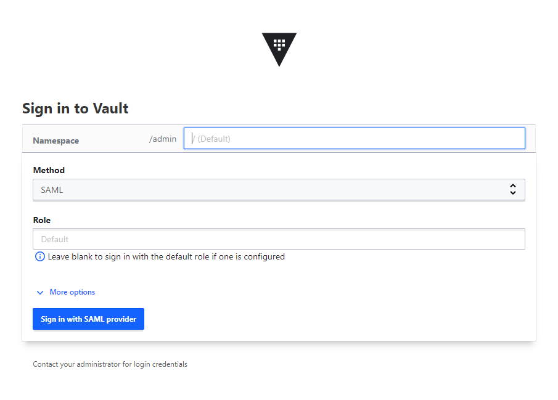The height and width of the screenshot is (400, 558).
Task: Click the Vault triangle logo
Action: pos(279,48)
